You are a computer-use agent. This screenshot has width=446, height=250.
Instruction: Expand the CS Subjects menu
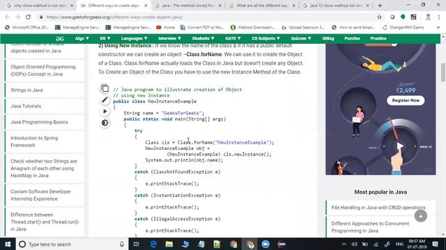coord(266,39)
